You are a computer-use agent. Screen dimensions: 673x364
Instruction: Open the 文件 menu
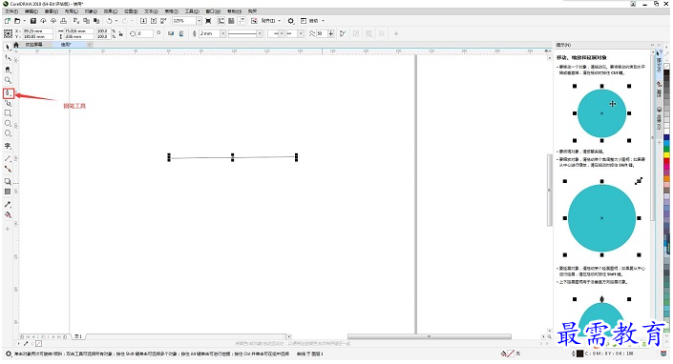click(x=11, y=11)
